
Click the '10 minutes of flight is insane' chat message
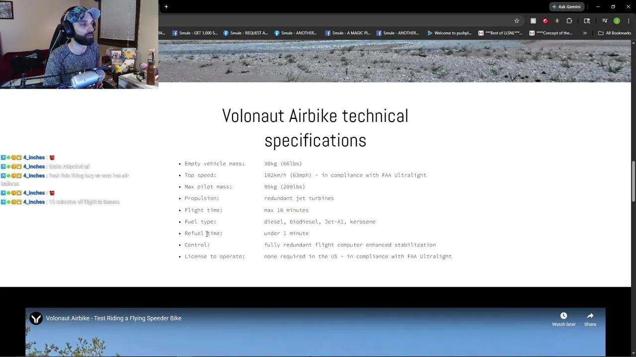pyautogui.click(x=84, y=202)
